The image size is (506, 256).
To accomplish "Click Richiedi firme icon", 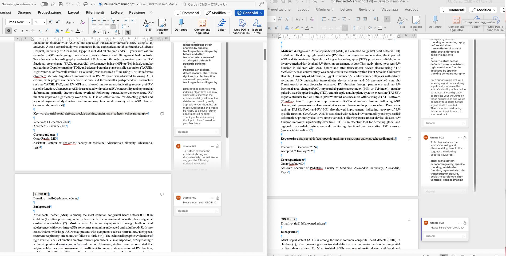I will coord(257,23).
